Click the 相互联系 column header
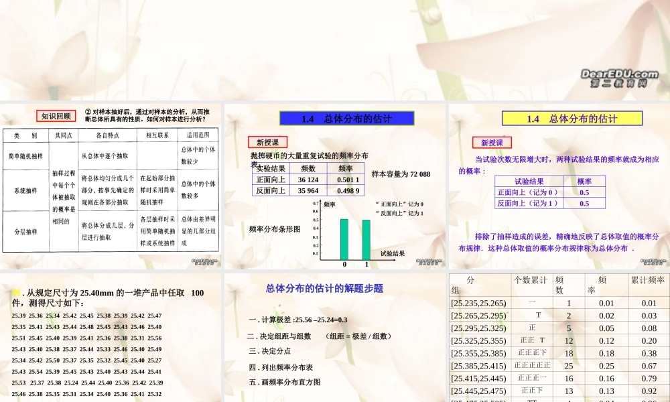The height and width of the screenshot is (402, 670). pos(157,135)
